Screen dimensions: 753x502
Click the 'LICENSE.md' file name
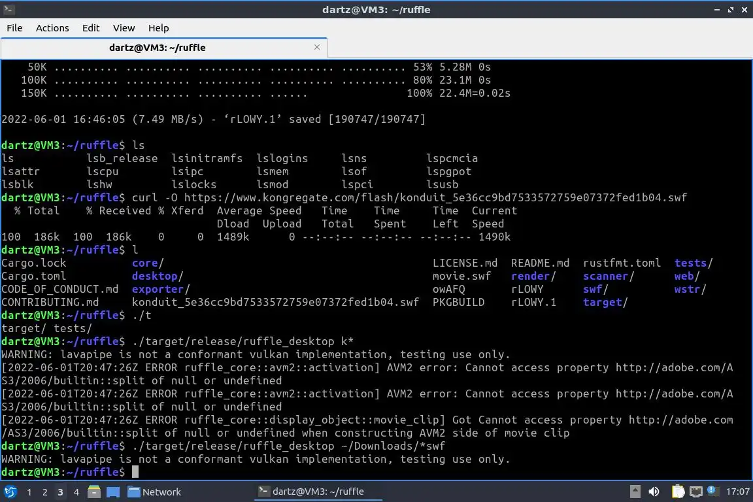point(465,263)
